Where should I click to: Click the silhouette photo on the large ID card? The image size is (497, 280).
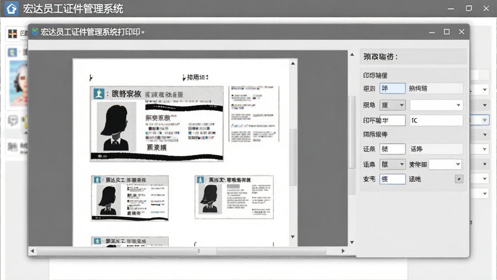pyautogui.click(x=116, y=127)
